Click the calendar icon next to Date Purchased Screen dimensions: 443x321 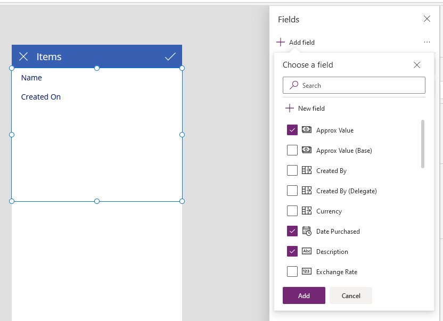pos(307,231)
